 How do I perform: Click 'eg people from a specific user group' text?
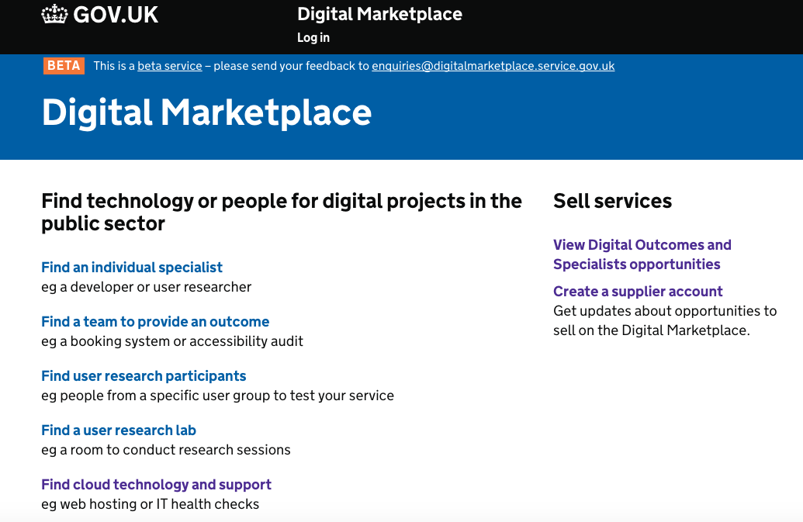coord(218,396)
